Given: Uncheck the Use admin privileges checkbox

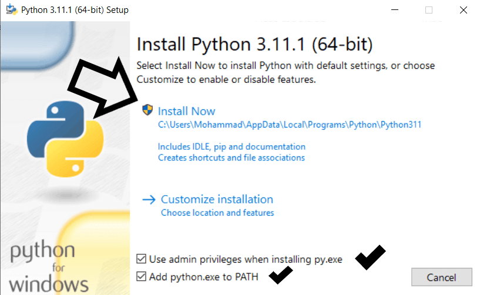Looking at the screenshot, I should coord(141,259).
